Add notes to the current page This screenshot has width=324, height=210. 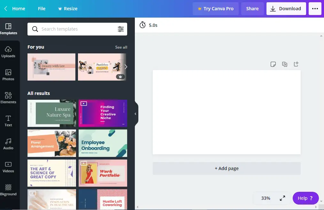coord(273,64)
